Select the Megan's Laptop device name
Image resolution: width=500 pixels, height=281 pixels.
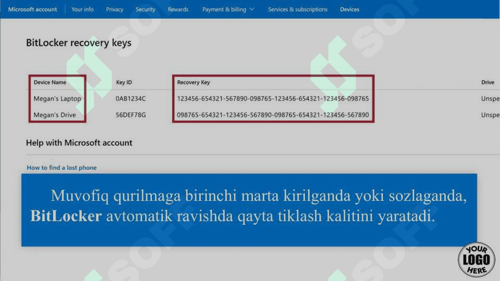coord(57,98)
